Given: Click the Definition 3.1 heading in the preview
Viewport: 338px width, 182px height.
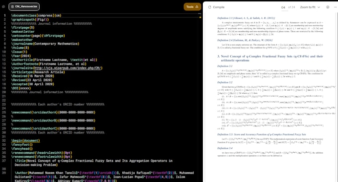Looking at the screenshot, I should coord(225,66).
